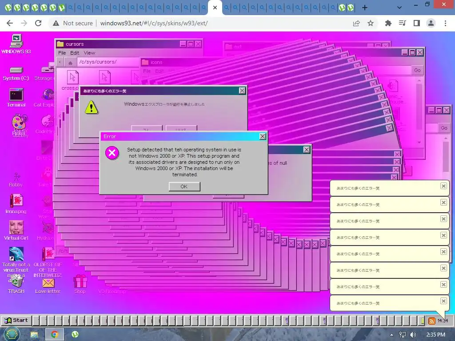
Task: Reload the page in Chrome
Action: click(x=38, y=23)
